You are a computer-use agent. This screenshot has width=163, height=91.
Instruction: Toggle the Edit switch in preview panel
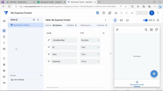145,20
